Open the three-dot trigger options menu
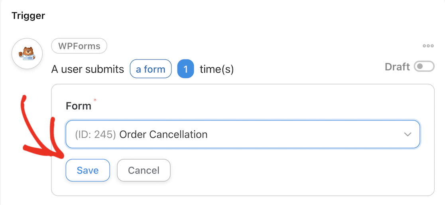The width and height of the screenshot is (445, 205). (428, 46)
